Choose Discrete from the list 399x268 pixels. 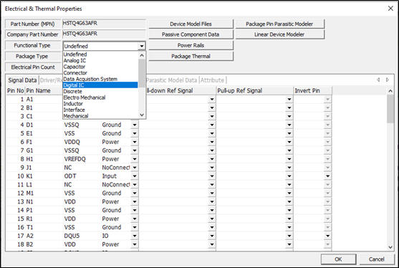pos(100,91)
